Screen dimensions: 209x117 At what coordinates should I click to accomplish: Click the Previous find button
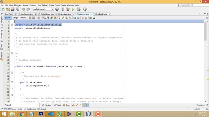coord(46,105)
